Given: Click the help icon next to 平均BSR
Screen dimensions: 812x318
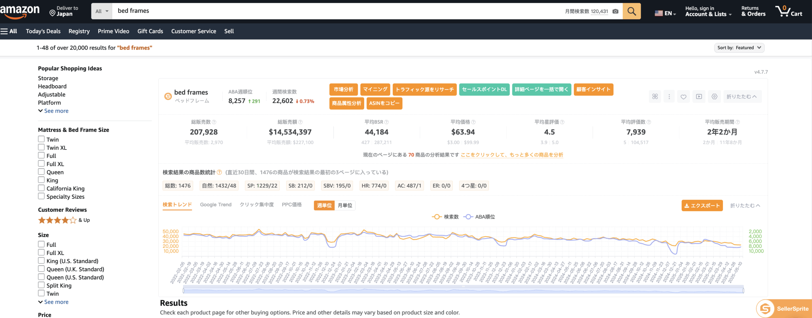Looking at the screenshot, I should 386,122.
